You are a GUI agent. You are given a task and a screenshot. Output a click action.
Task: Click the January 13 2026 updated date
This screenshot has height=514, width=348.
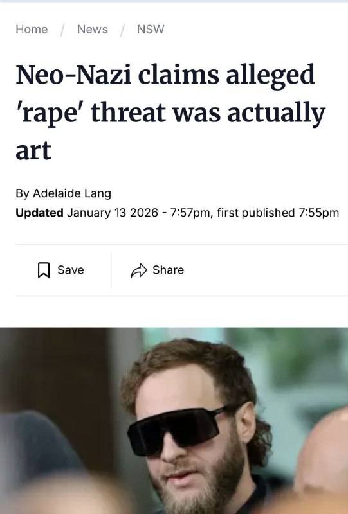click(x=113, y=213)
